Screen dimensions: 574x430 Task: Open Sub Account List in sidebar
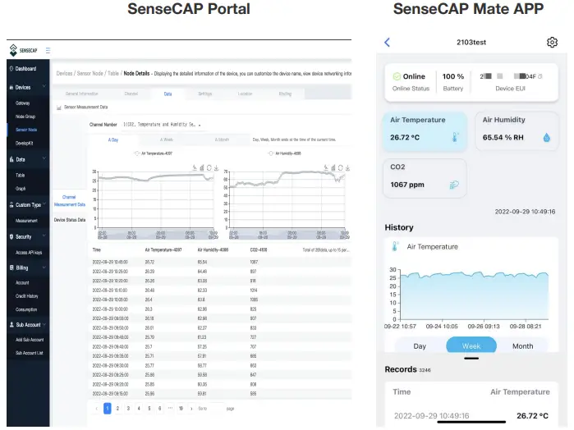tap(30, 353)
